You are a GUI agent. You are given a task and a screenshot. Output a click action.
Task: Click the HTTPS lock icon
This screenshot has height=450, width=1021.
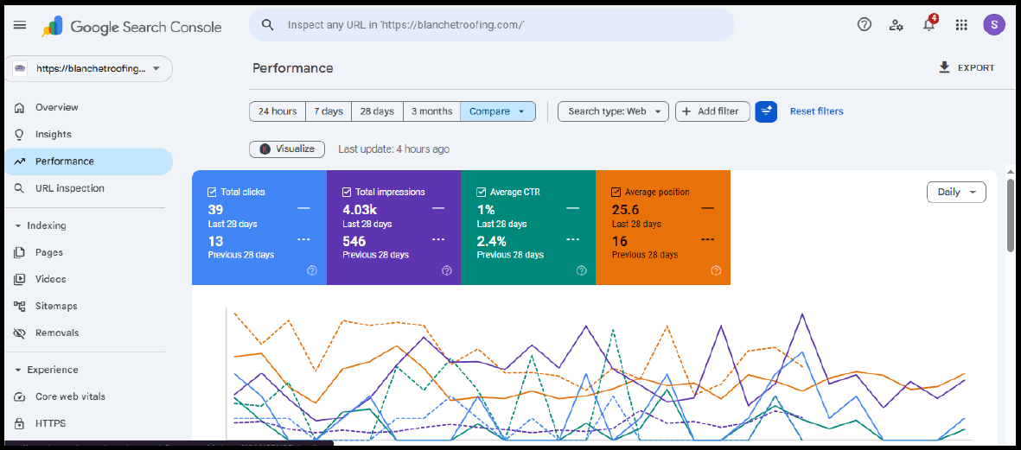point(20,423)
